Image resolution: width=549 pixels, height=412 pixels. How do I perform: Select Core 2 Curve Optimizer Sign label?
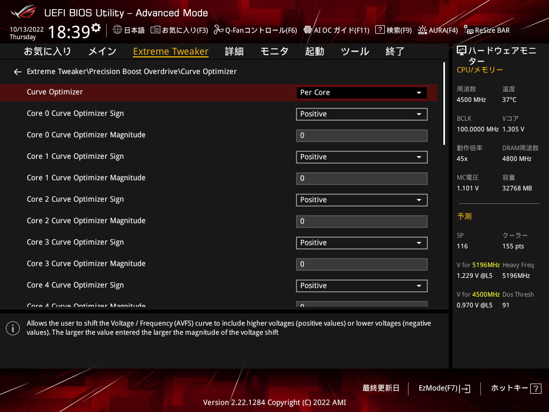point(75,200)
